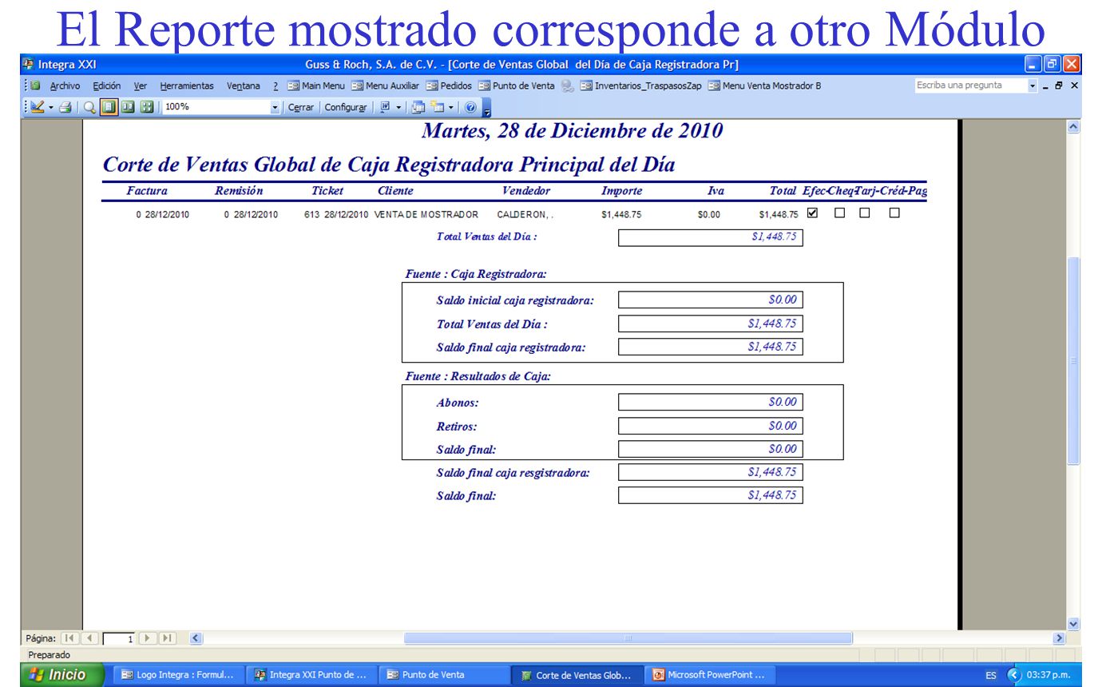Open Menu Venta Mostrador B form
The image size is (1102, 687).
(x=764, y=85)
